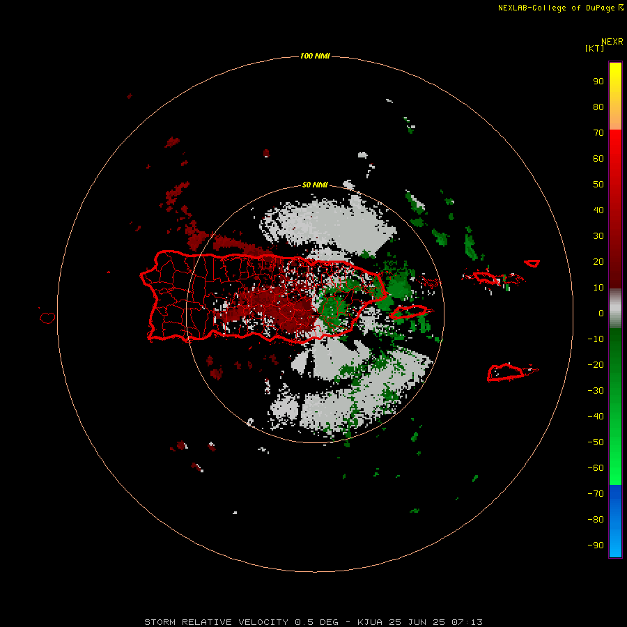Viewport: 627px width, 627px height.
Task: Click the 30 value on the velocity scale
Action: tap(598, 236)
